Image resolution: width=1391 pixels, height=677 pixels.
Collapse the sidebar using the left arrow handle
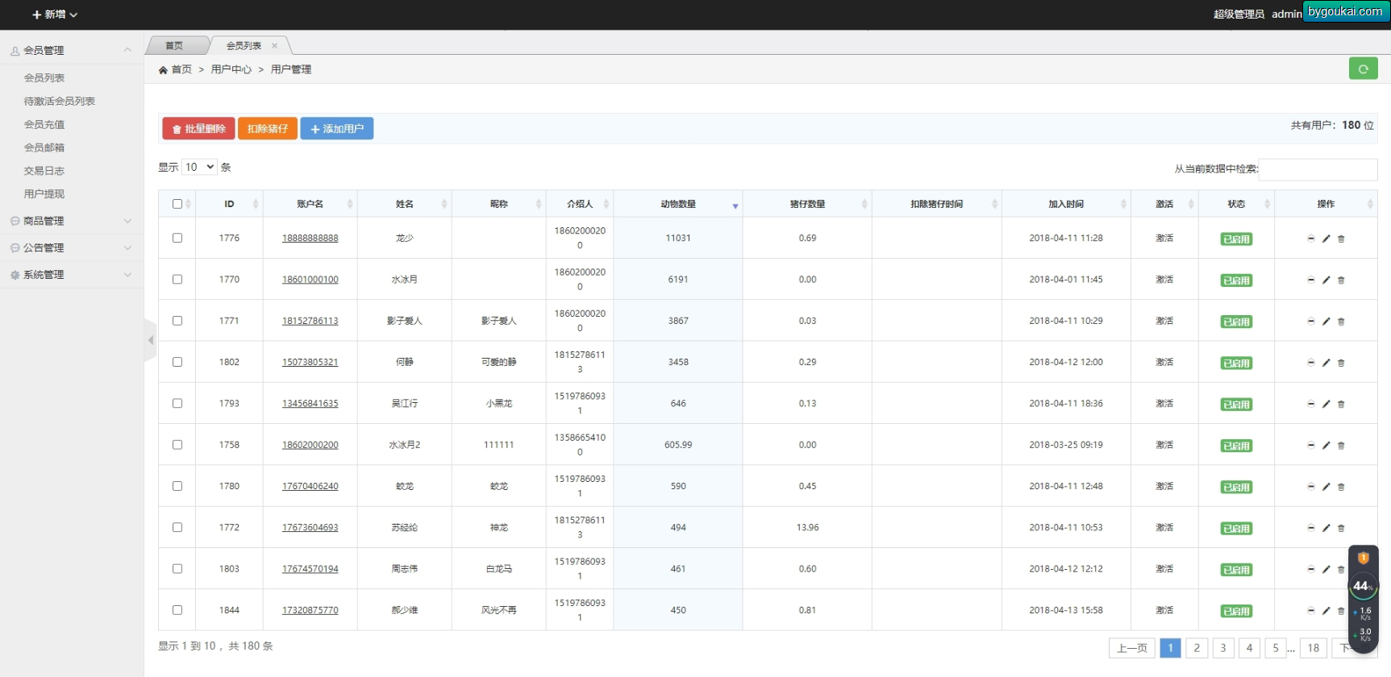[x=150, y=340]
